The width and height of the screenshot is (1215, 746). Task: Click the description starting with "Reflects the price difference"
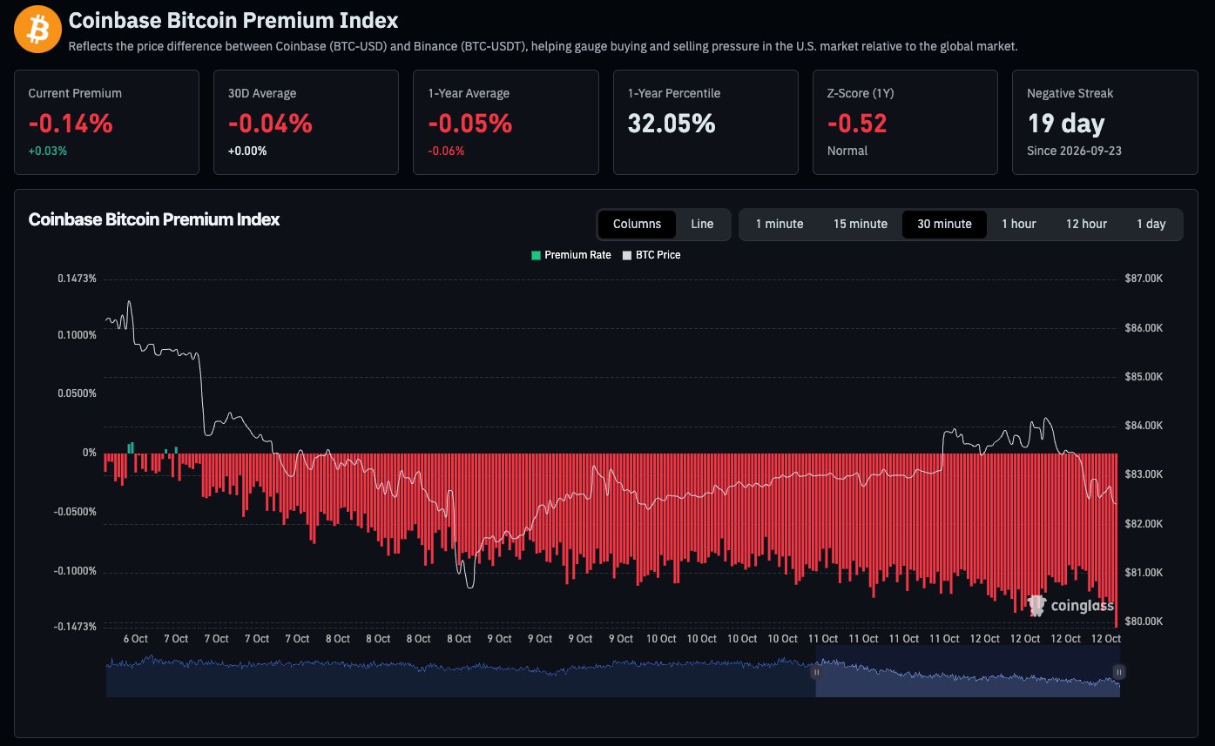click(x=543, y=46)
